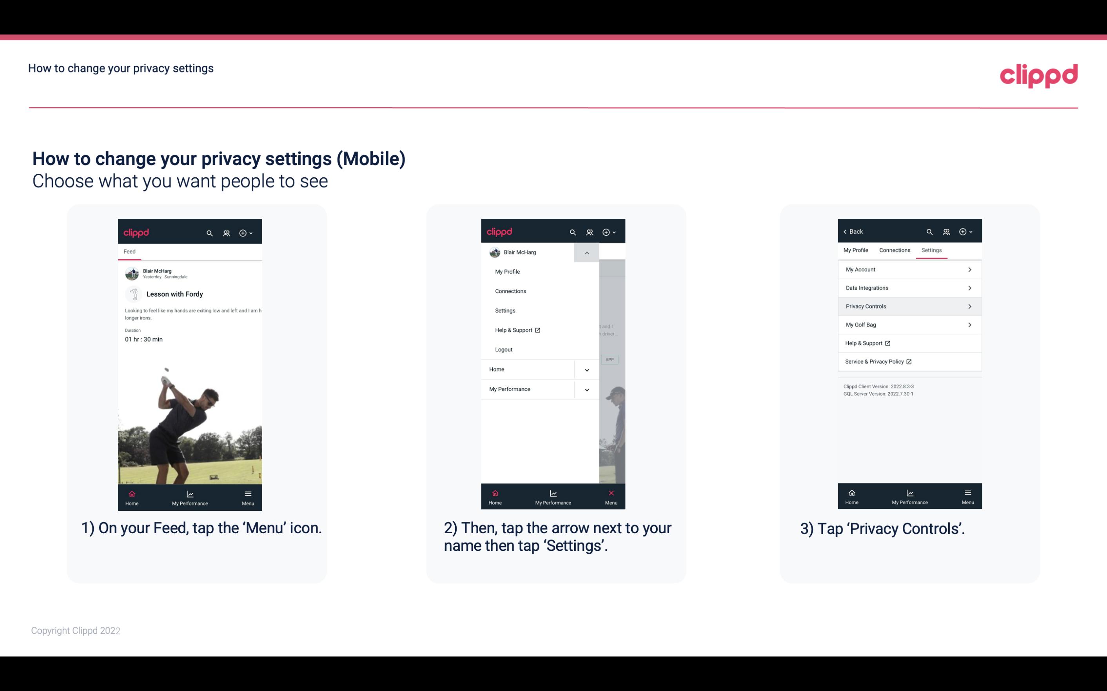Tap the Connections link in settings menu

tap(510, 290)
